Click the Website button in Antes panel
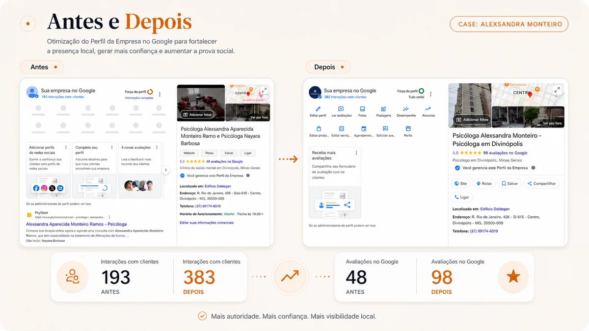This screenshot has height=331, width=589. pos(189,153)
